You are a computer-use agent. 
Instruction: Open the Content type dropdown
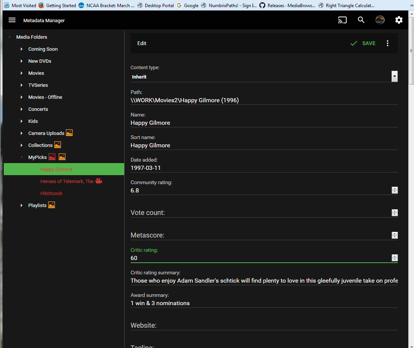pos(264,77)
